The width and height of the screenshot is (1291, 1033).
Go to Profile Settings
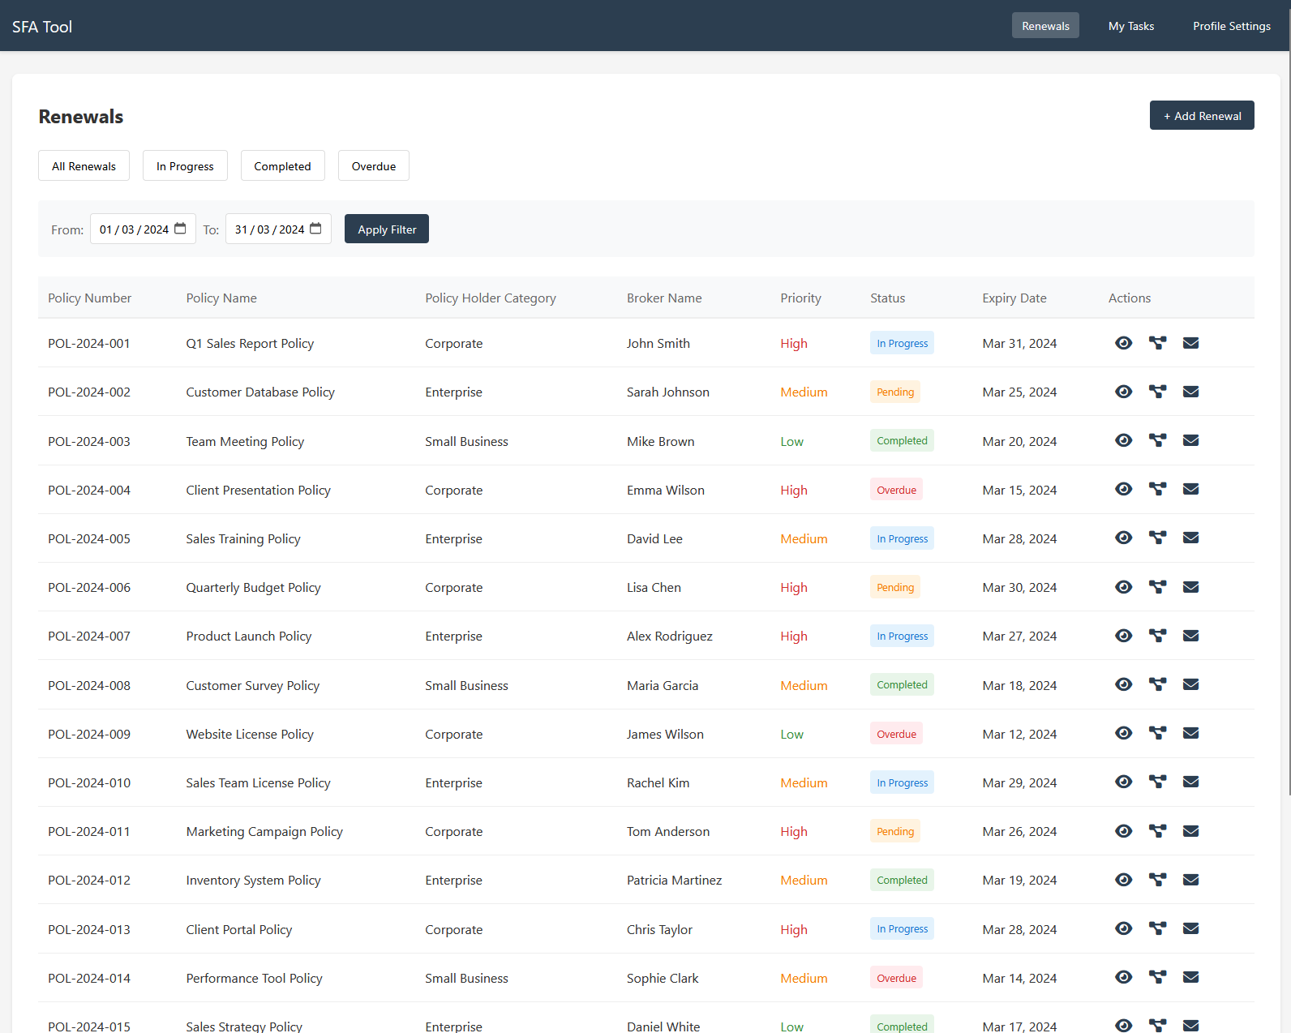(x=1231, y=26)
